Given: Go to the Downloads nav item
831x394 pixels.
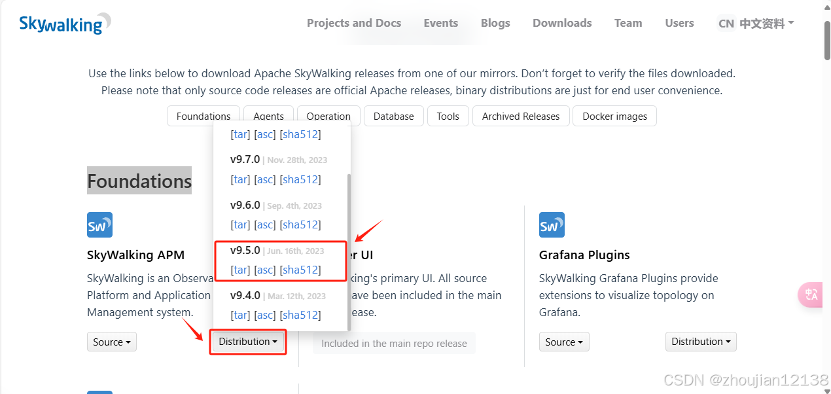Looking at the screenshot, I should point(562,23).
